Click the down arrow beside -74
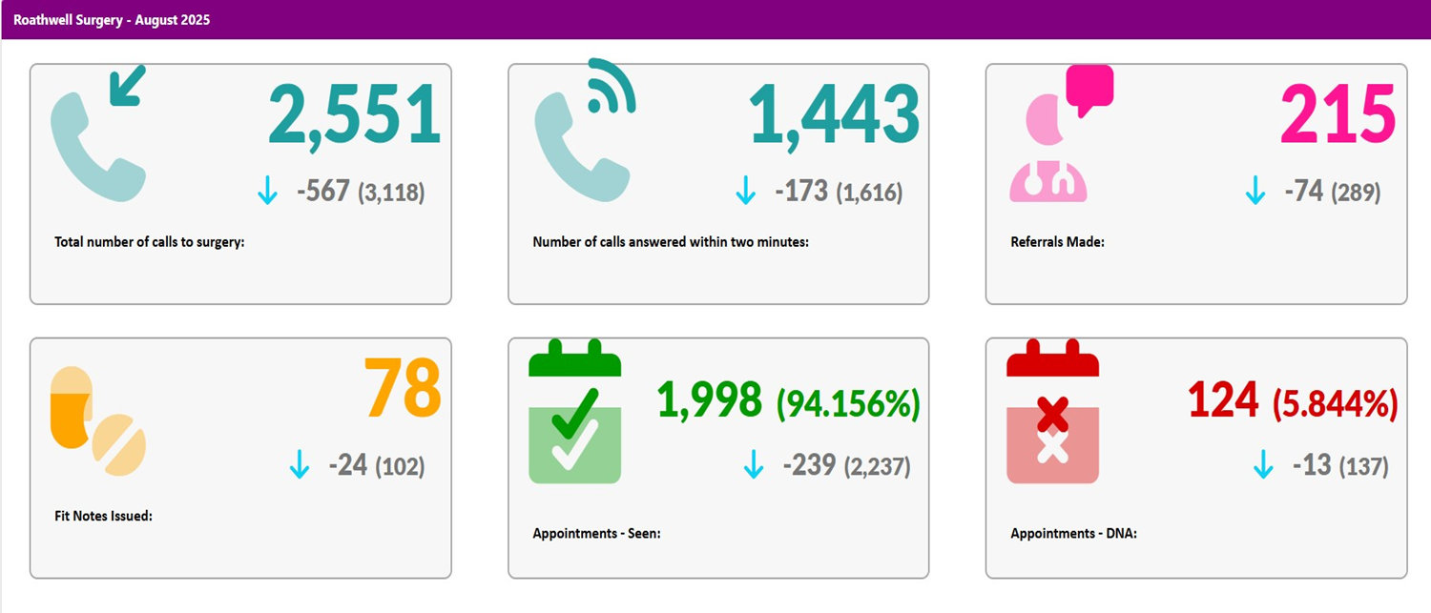Image resolution: width=1431 pixels, height=613 pixels. (1255, 192)
